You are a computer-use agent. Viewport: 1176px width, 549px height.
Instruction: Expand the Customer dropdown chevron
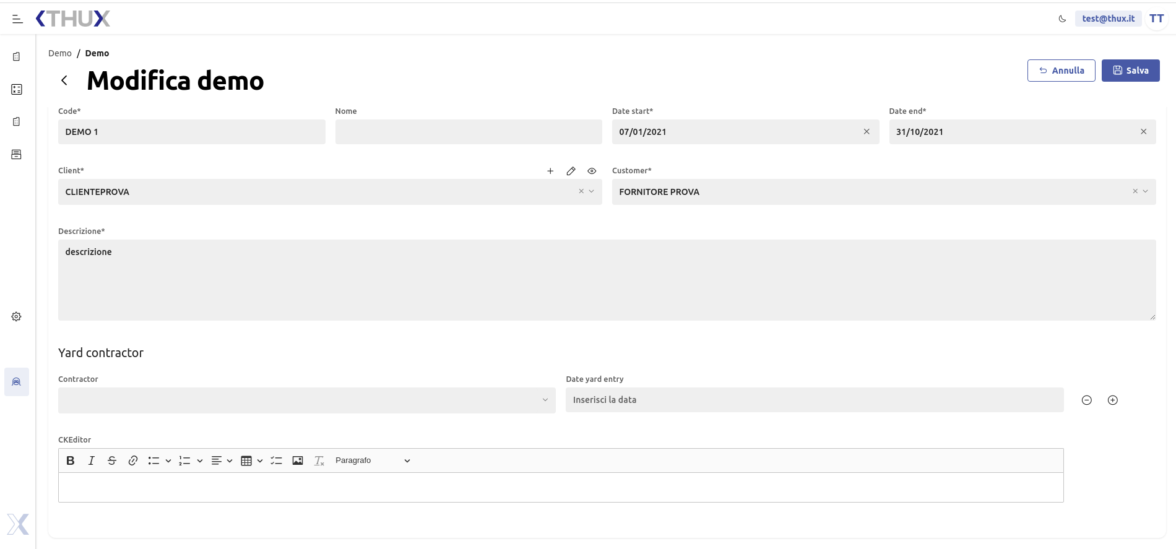tap(1146, 192)
